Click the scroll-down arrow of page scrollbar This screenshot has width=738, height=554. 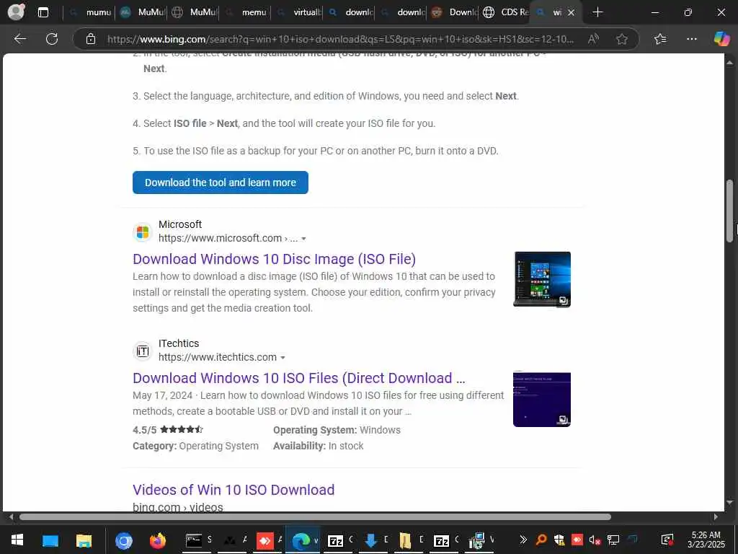pyautogui.click(x=730, y=503)
